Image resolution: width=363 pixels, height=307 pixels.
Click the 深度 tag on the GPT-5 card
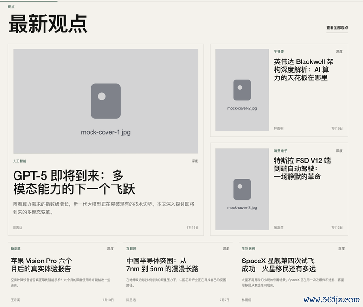pyautogui.click(x=195, y=161)
